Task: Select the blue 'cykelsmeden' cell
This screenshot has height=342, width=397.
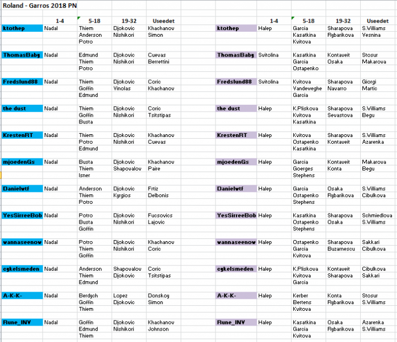Action: click(x=22, y=269)
